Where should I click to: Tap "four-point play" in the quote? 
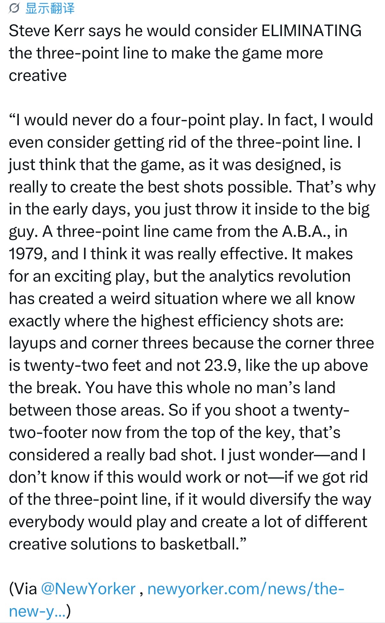click(x=206, y=120)
